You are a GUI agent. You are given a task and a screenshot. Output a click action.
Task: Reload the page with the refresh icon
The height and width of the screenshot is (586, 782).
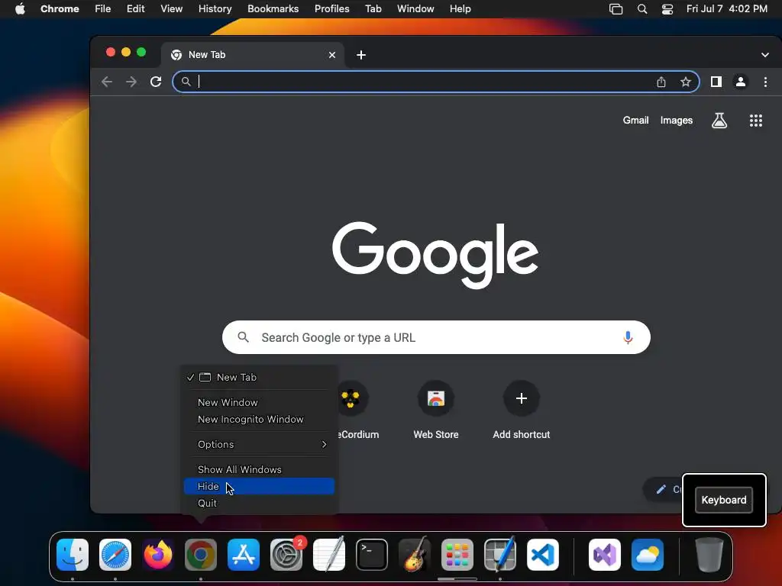click(156, 82)
